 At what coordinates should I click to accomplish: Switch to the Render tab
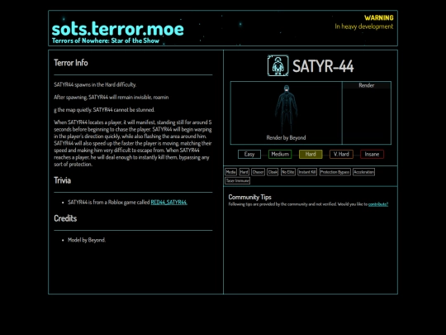(367, 85)
